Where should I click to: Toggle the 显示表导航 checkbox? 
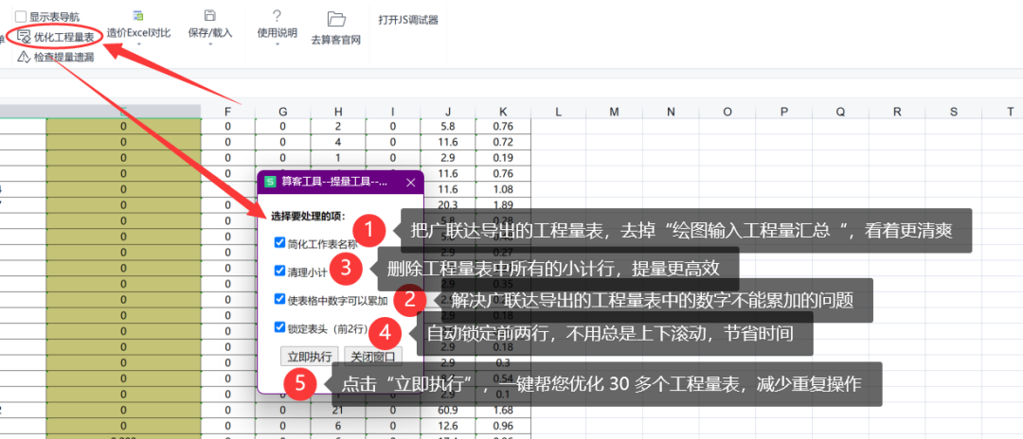pos(21,17)
